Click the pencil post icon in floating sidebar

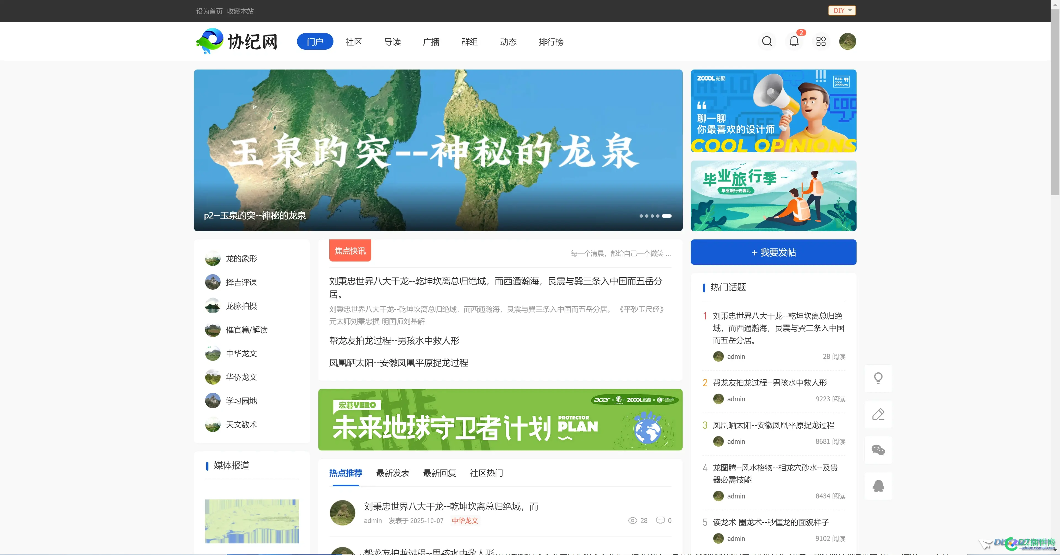879,414
